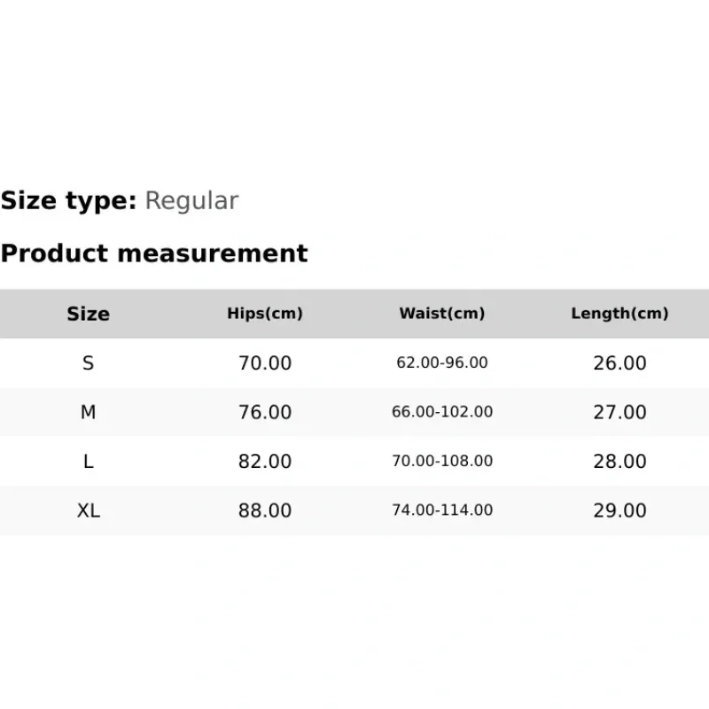Click the "Size type:" label
The height and width of the screenshot is (709, 709).
[x=68, y=201]
